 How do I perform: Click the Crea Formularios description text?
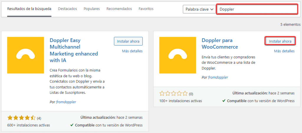coord(77,81)
